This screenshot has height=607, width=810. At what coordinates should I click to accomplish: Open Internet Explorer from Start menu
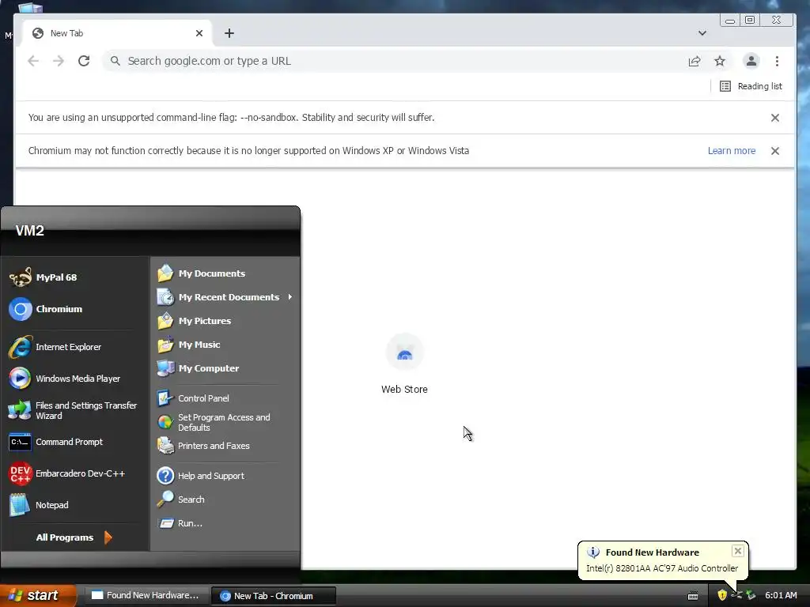tap(75, 347)
